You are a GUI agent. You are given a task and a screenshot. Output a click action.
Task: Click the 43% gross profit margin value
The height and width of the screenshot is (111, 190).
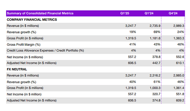(x=157, y=44)
